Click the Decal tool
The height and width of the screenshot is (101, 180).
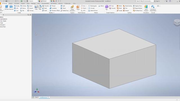tap(30, 6)
